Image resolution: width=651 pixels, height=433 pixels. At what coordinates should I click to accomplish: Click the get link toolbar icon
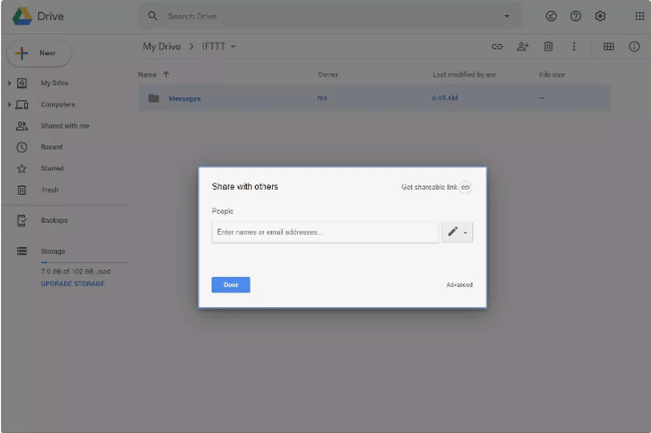click(x=497, y=47)
